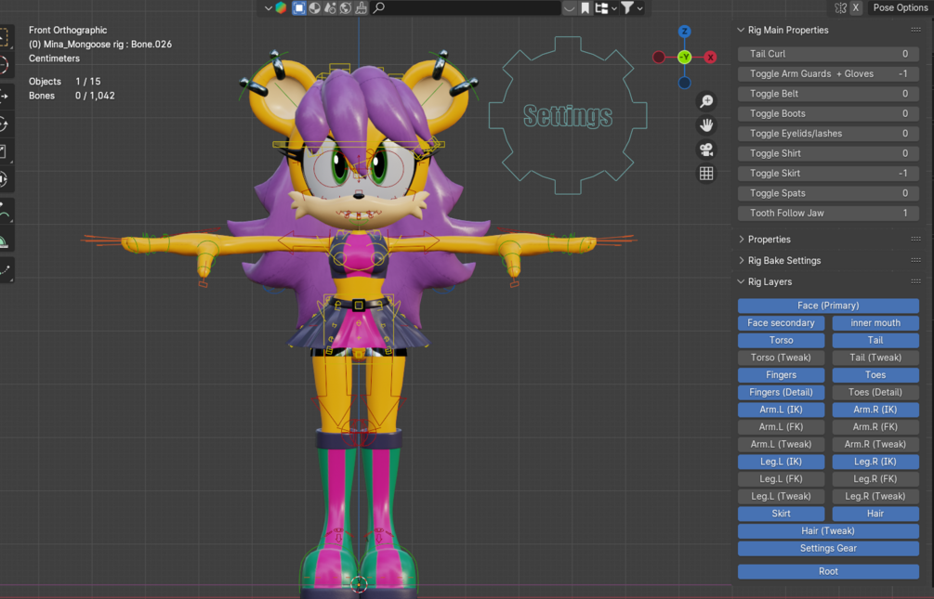This screenshot has height=599, width=934.
Task: Click the header search input field
Action: pos(466,7)
